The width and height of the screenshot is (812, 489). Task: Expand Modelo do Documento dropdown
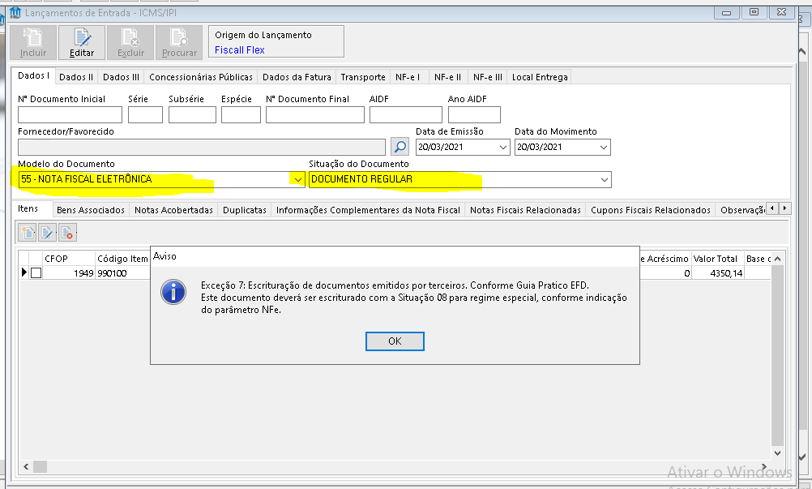[297, 179]
